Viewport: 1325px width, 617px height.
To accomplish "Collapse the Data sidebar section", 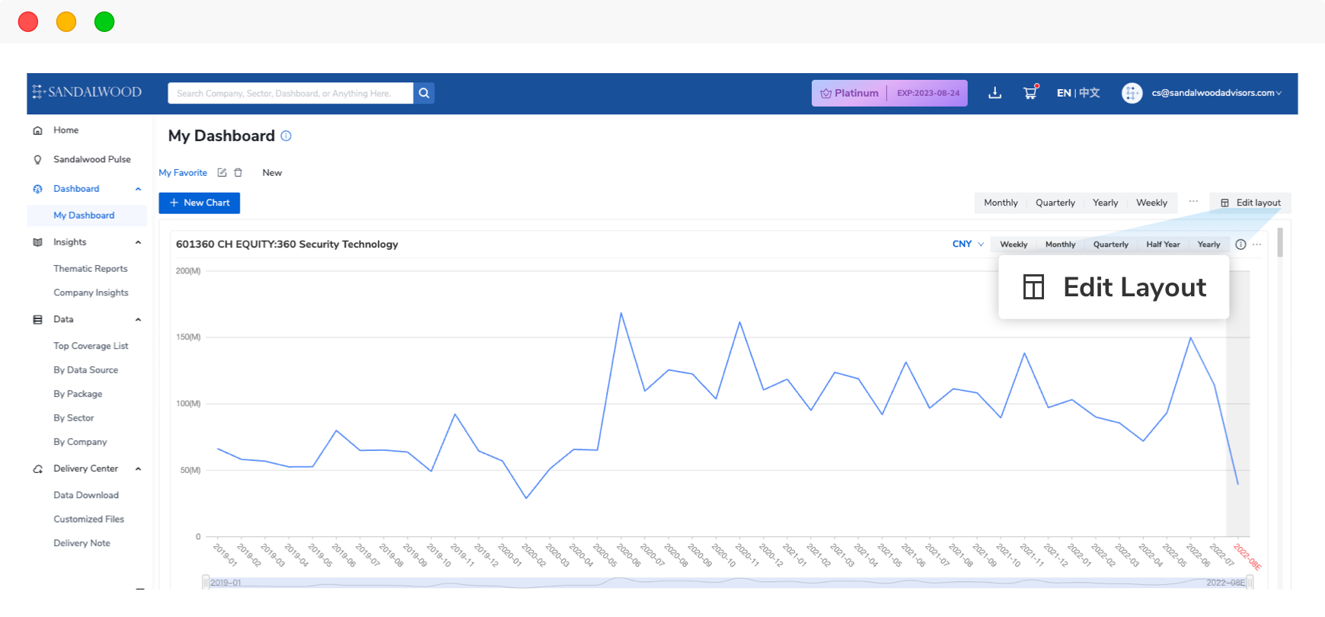I will point(138,320).
